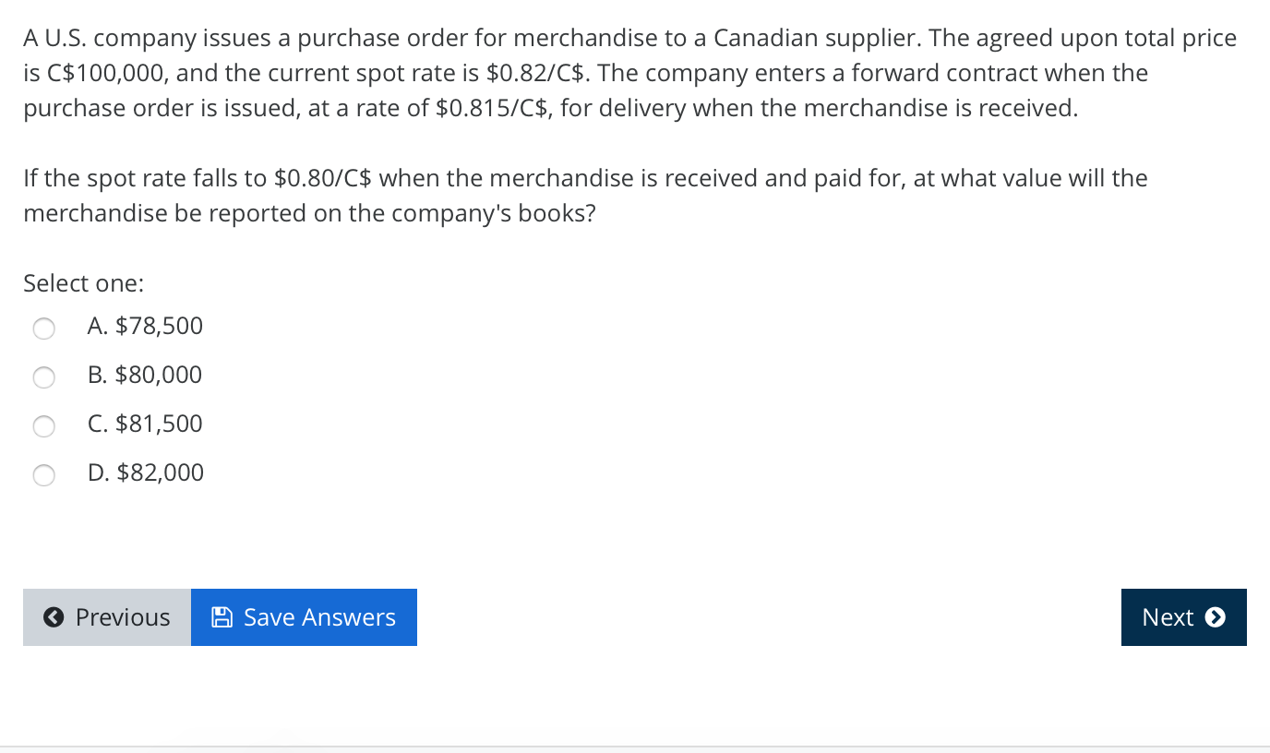Screen dimensions: 1270x753
Task: Select radio button for answer B. $80,000
Action: pyautogui.click(x=43, y=377)
